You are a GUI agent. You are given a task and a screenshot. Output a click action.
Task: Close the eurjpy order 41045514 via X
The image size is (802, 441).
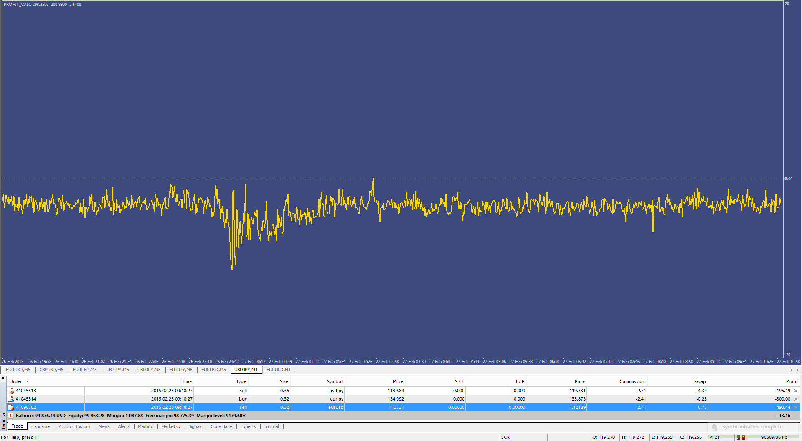coord(796,399)
